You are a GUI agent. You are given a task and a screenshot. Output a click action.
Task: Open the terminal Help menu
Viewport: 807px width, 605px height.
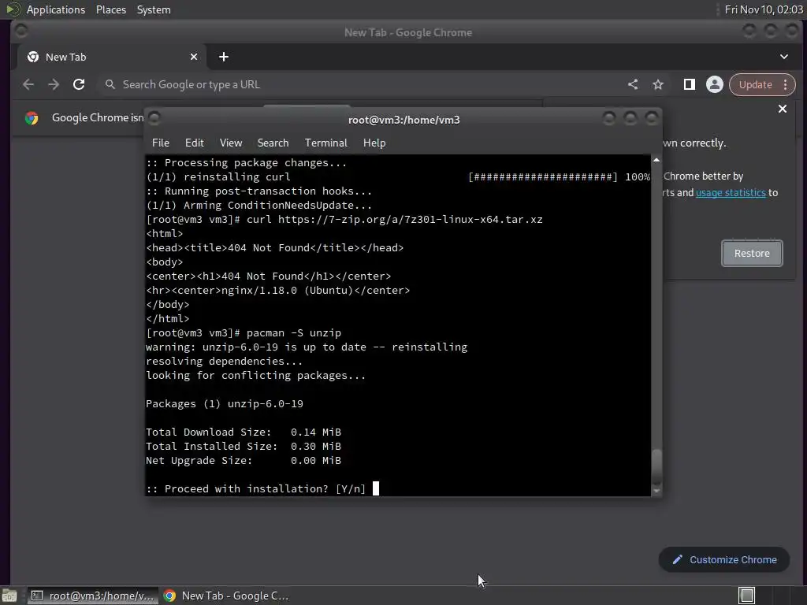point(374,143)
